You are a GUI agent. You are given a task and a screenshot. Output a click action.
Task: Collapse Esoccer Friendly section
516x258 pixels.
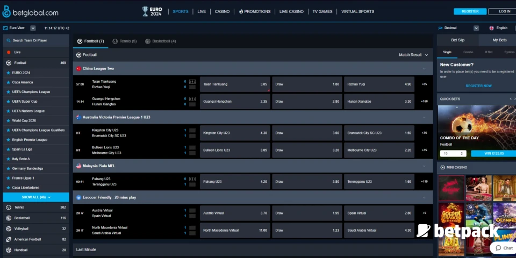coord(424,197)
